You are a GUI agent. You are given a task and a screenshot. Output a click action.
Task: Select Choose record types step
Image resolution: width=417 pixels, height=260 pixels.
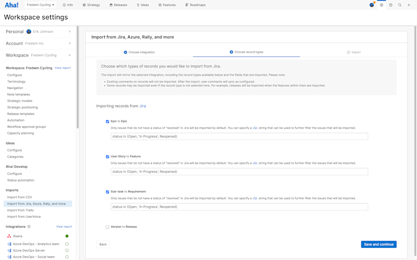[x=247, y=52]
